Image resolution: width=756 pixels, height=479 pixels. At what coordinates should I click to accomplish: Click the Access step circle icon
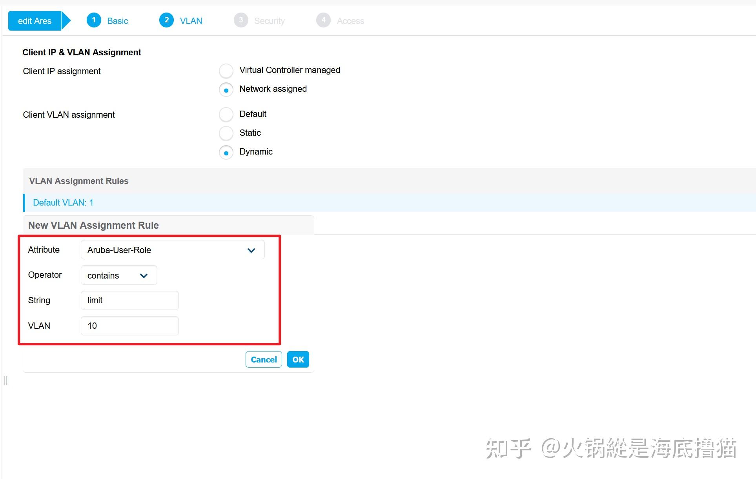[324, 20]
